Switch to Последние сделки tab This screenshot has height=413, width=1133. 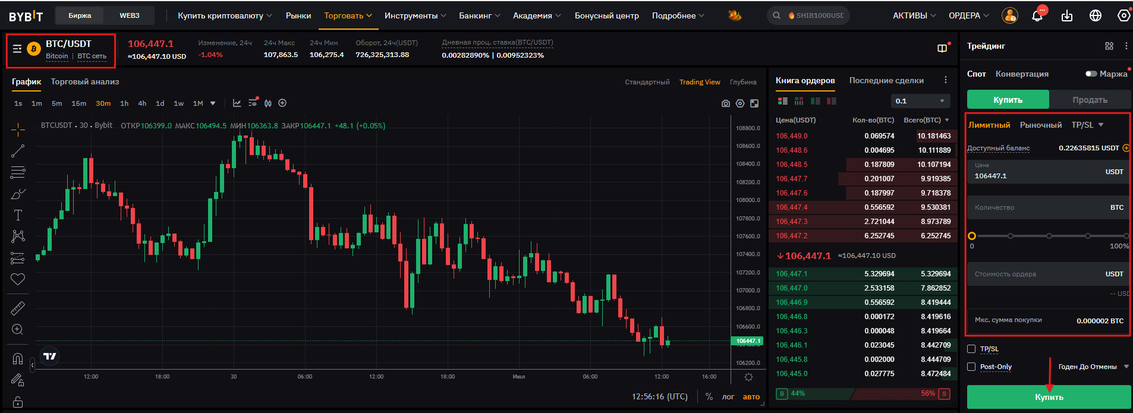point(886,80)
